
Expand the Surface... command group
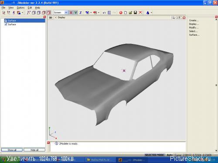click(x=194, y=35)
